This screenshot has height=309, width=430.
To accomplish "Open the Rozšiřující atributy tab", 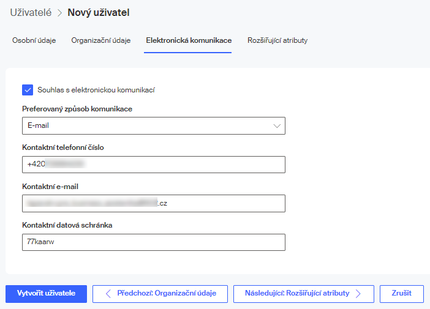I will 277,40.
